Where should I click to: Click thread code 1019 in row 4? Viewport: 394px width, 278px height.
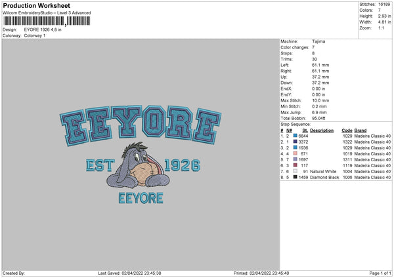tap(347, 153)
